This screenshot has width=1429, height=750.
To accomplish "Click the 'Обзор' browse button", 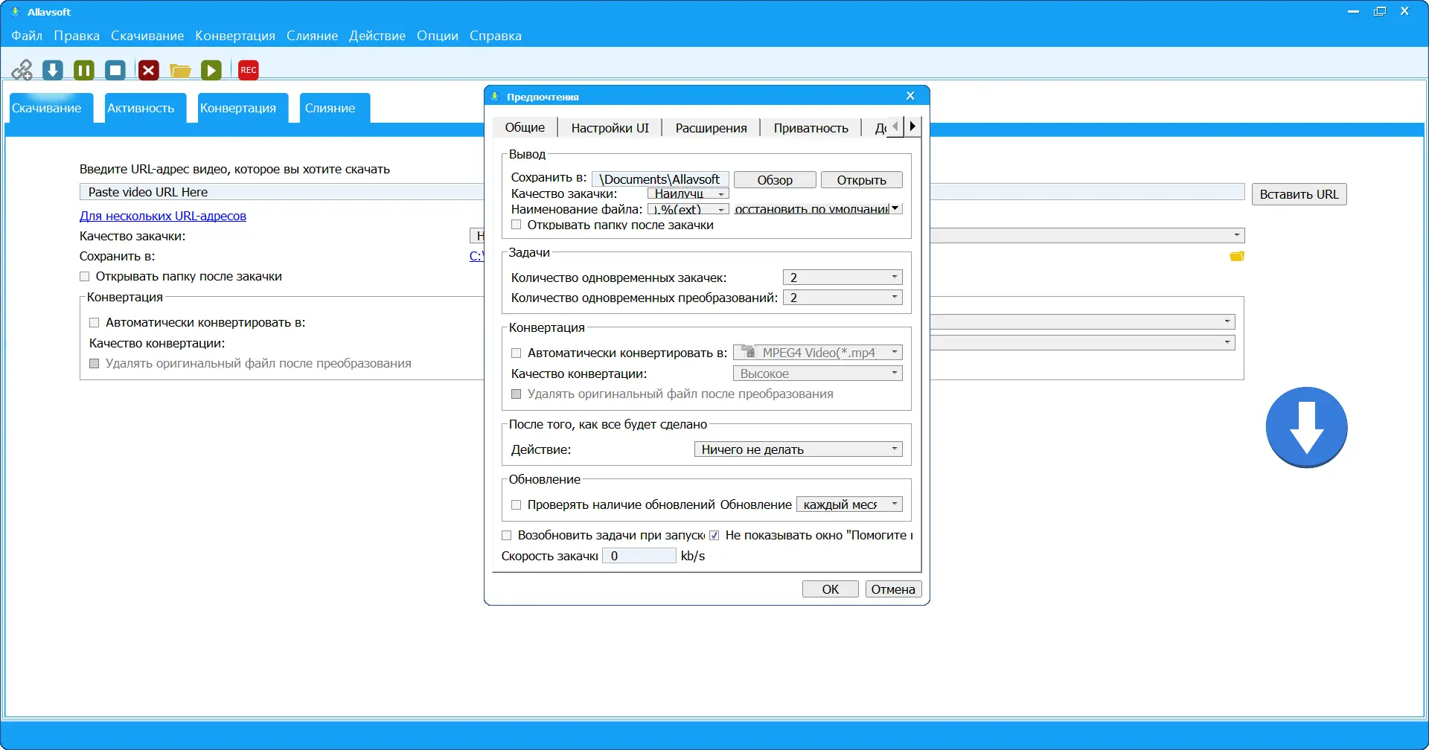I will coord(775,180).
